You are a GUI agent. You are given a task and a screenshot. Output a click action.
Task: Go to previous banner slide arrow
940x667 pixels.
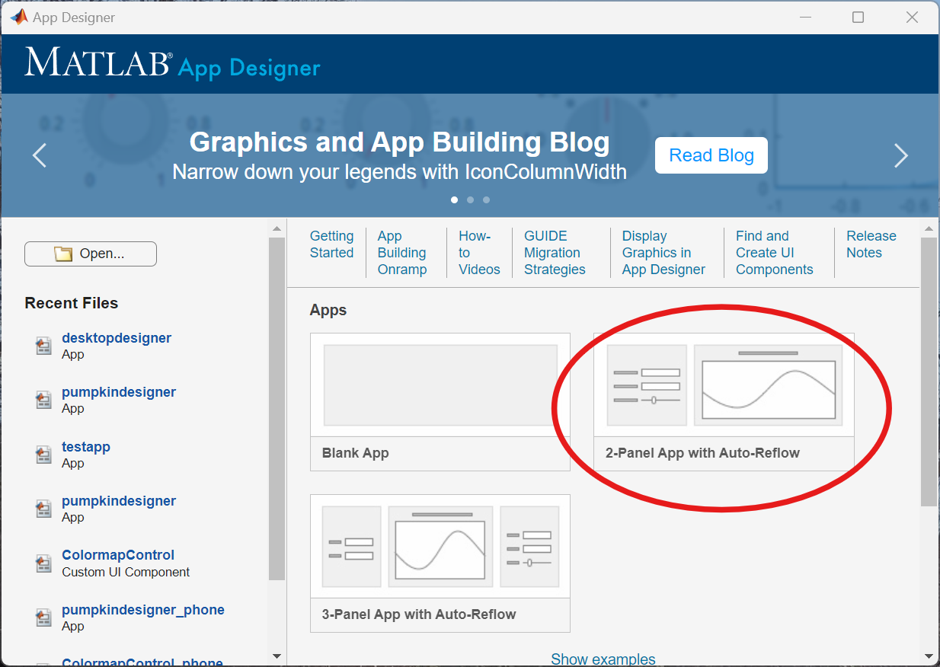coord(40,155)
